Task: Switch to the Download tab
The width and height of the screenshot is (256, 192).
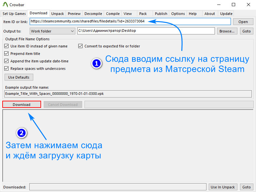Action: pos(38,13)
